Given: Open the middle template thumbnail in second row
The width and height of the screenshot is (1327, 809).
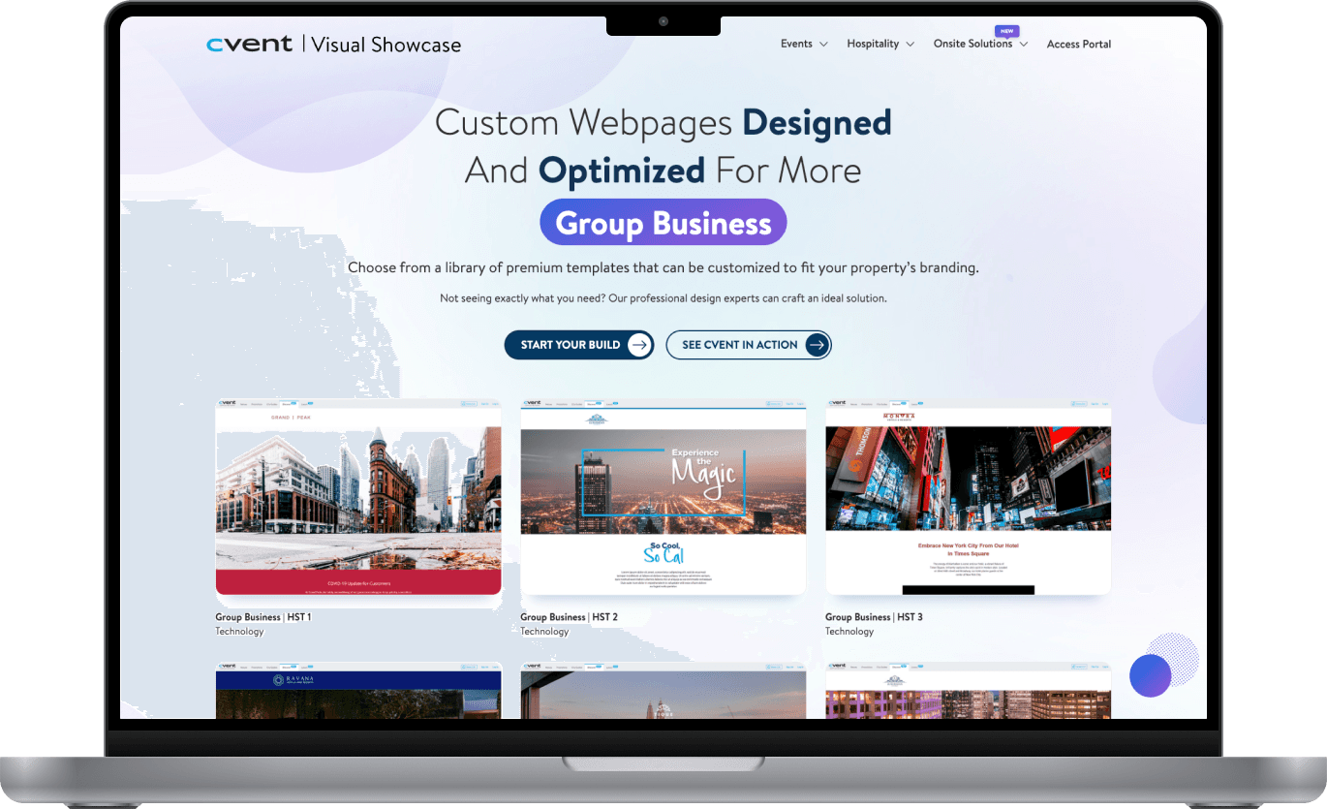Looking at the screenshot, I should (663, 690).
